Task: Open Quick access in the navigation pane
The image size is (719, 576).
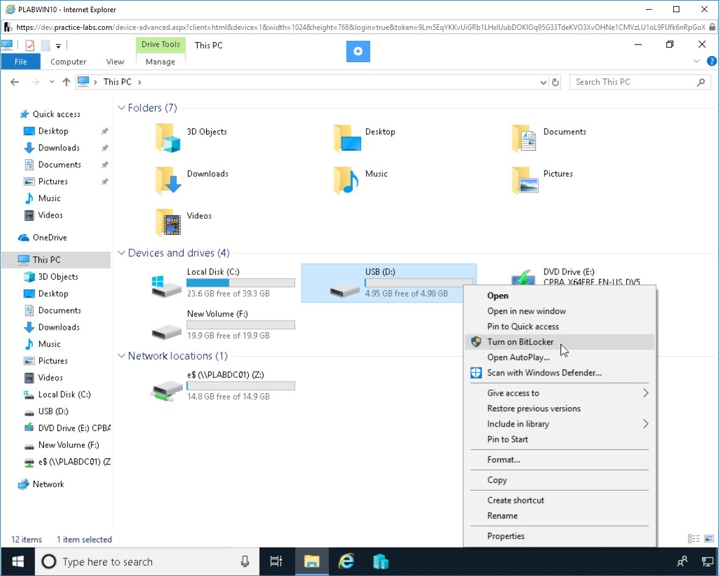Action: pos(56,114)
